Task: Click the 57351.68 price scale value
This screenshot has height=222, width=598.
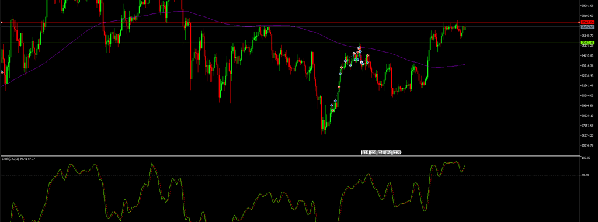Action: (x=587, y=126)
